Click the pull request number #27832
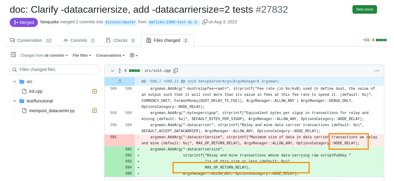This screenshot has width=394, height=181. [272, 9]
